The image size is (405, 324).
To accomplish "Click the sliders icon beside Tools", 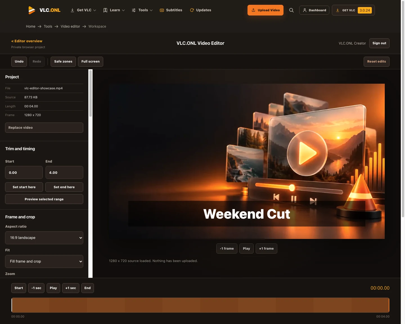I will point(134,10).
